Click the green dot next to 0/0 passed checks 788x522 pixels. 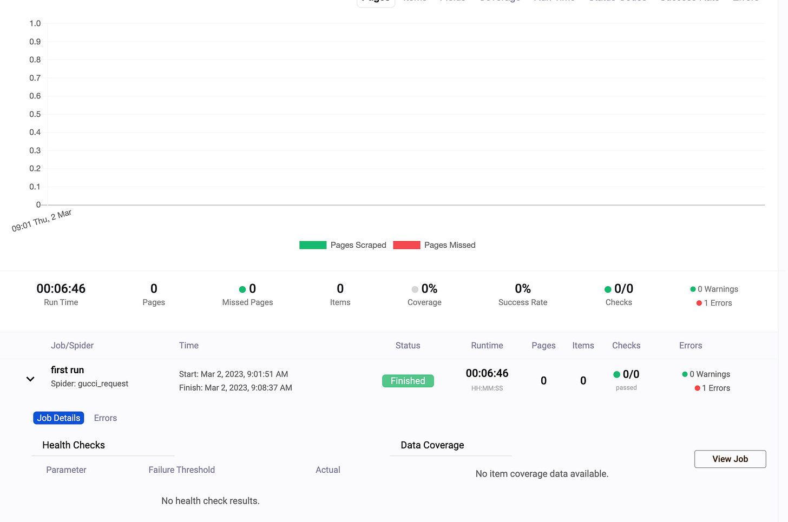(617, 374)
